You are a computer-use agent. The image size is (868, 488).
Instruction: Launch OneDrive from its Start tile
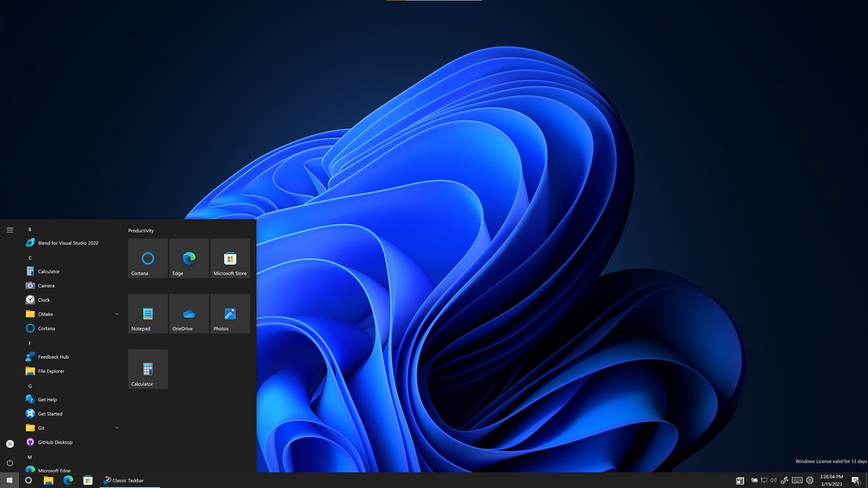[189, 313]
